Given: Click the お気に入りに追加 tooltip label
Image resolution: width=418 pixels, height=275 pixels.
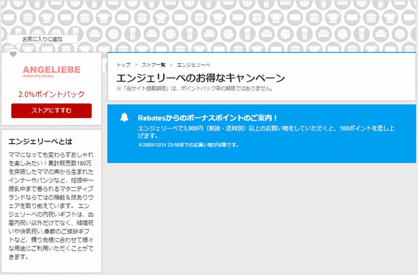Looking at the screenshot, I should point(42,39).
